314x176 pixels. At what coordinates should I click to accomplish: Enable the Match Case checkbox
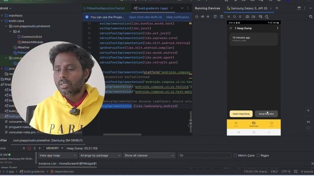click(x=235, y=155)
